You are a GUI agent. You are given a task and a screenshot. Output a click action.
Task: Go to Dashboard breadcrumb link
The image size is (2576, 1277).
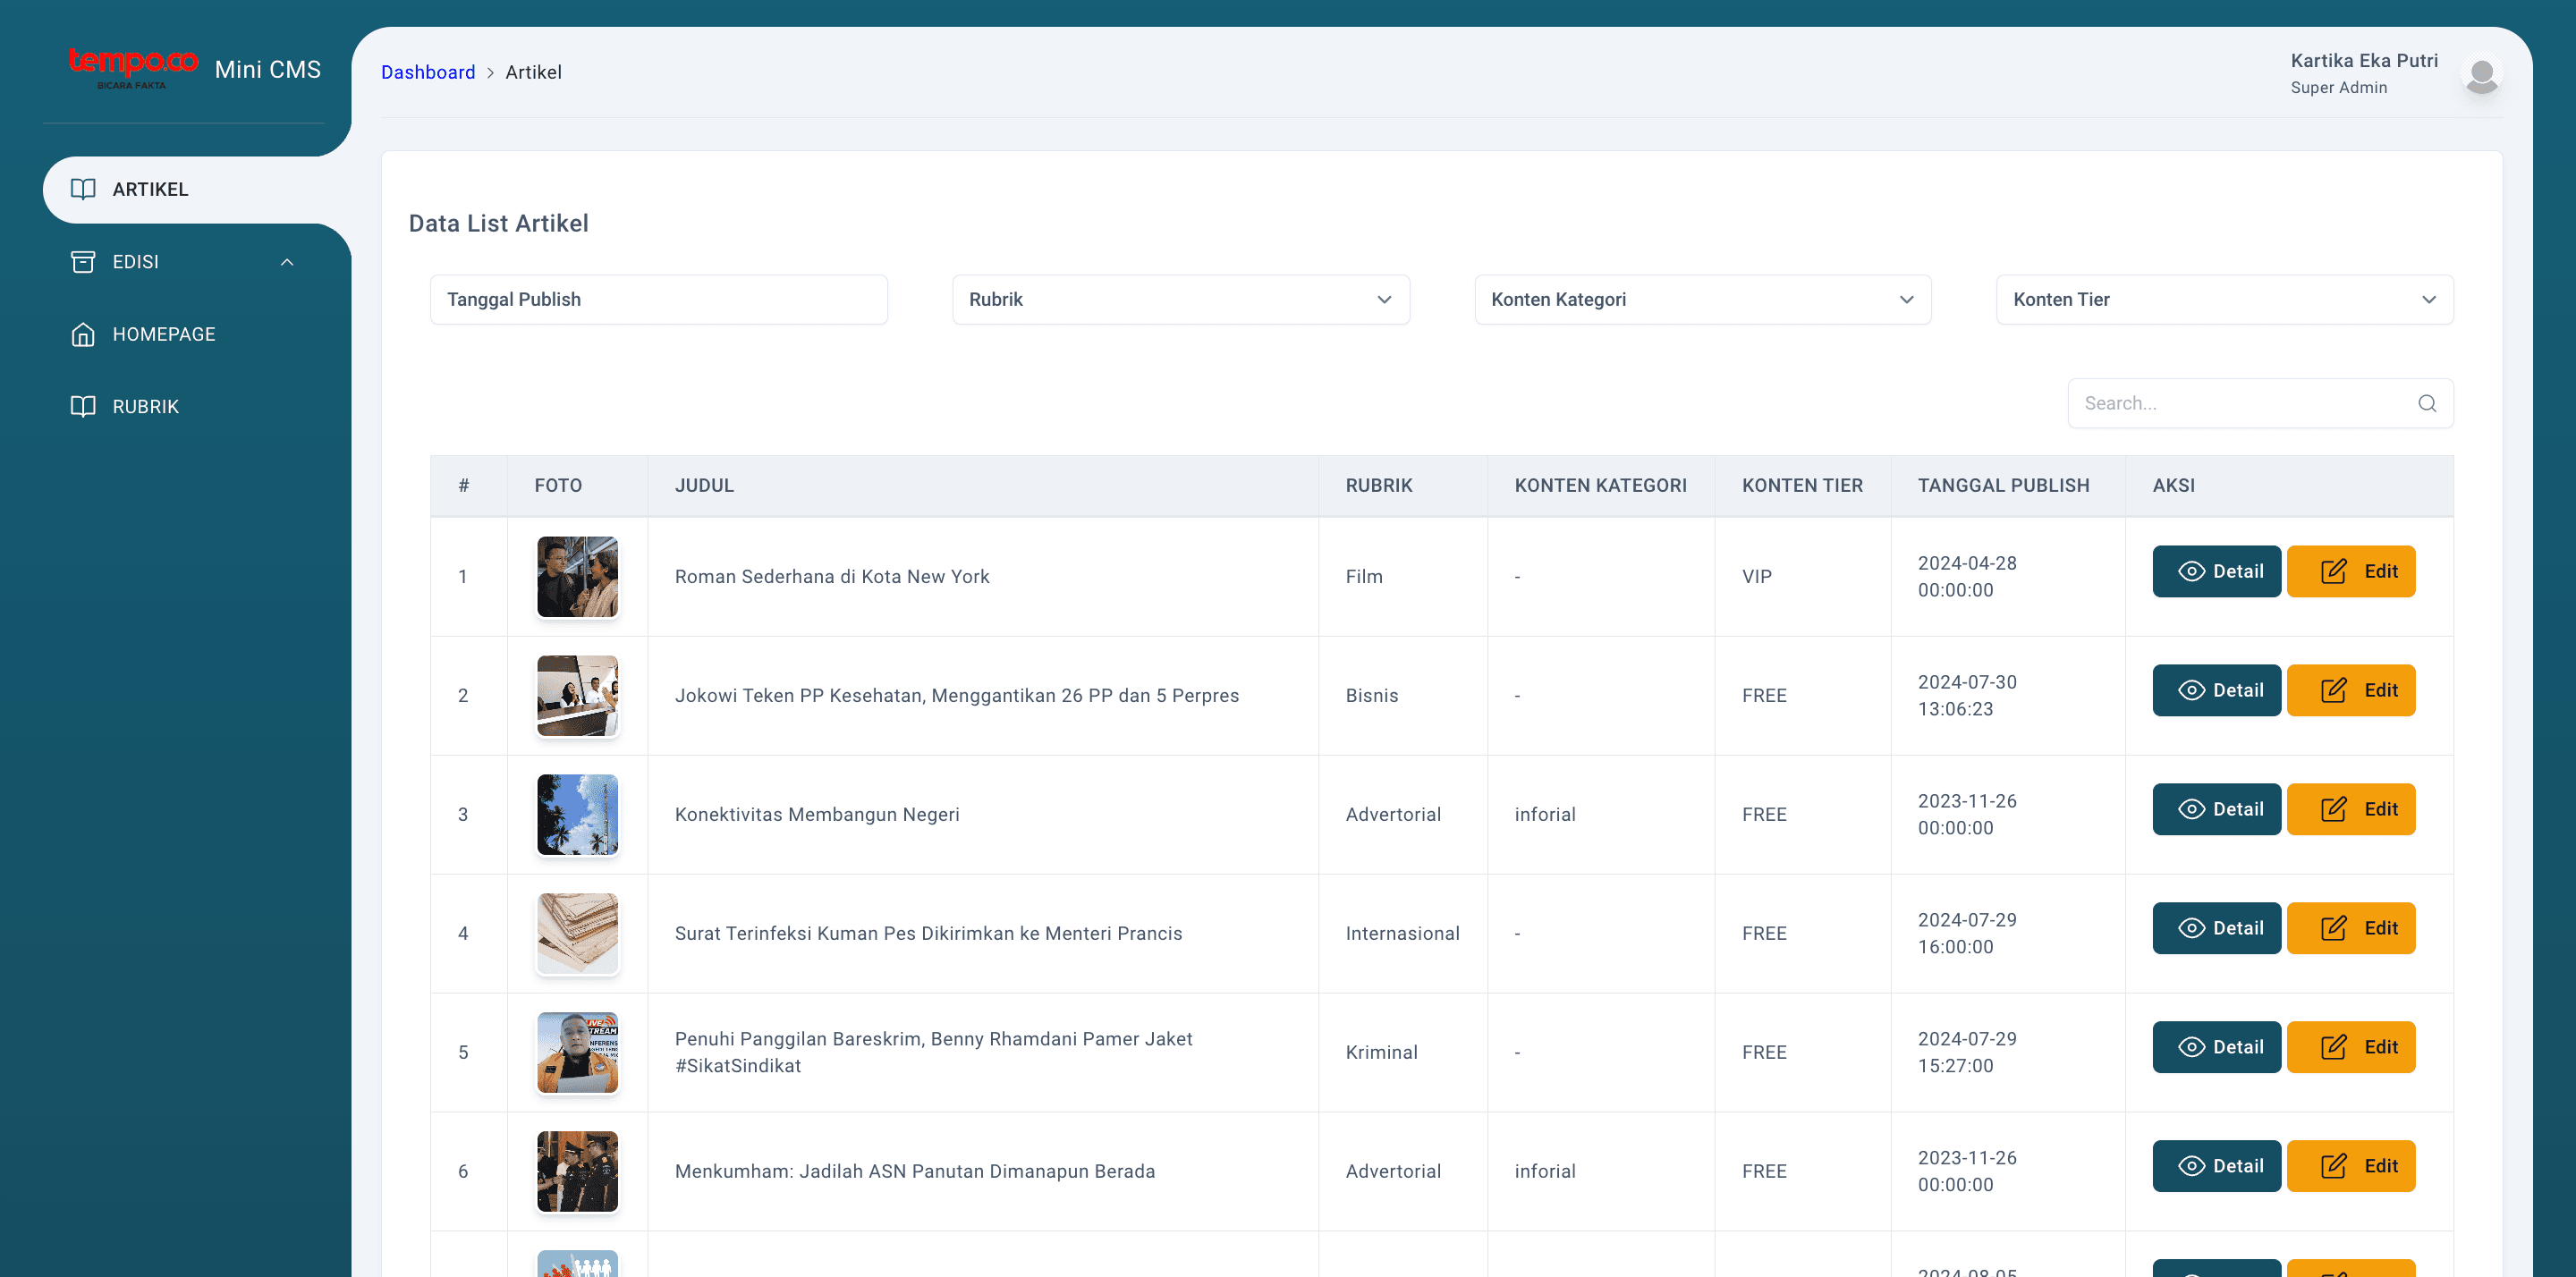pos(428,72)
